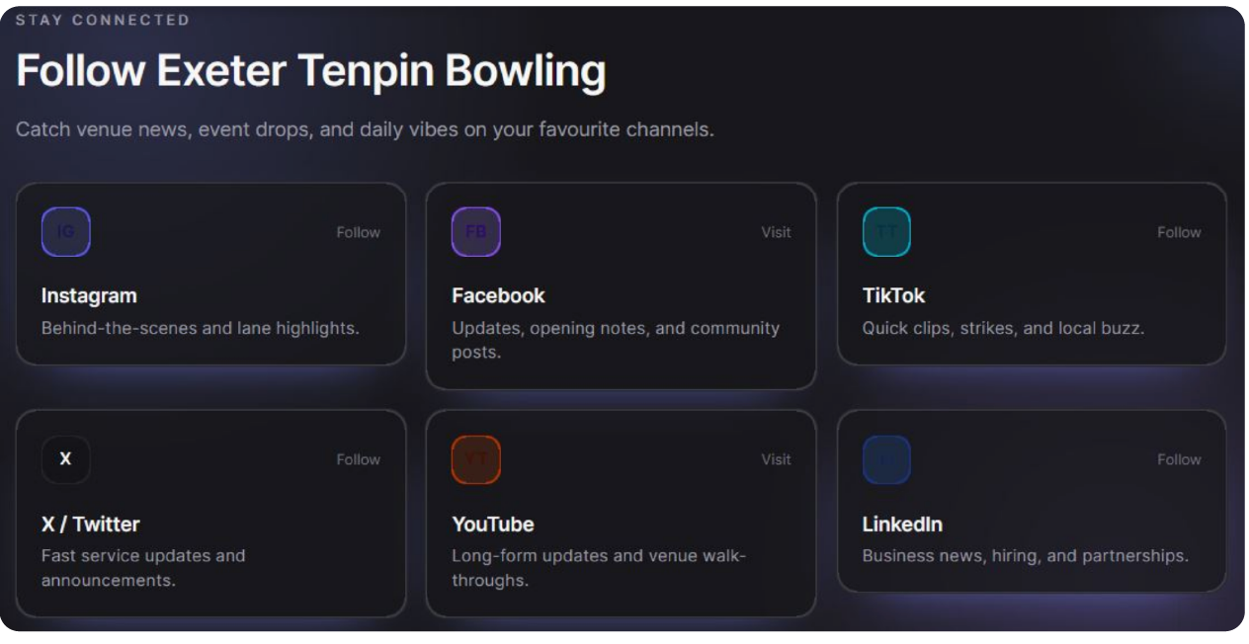Screen dimensions: 1249x644
Task: Open the YouTube card title
Action: (493, 523)
